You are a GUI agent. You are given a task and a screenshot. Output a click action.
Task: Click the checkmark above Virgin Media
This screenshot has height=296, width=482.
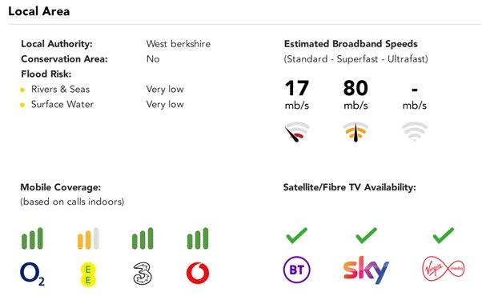(x=444, y=235)
